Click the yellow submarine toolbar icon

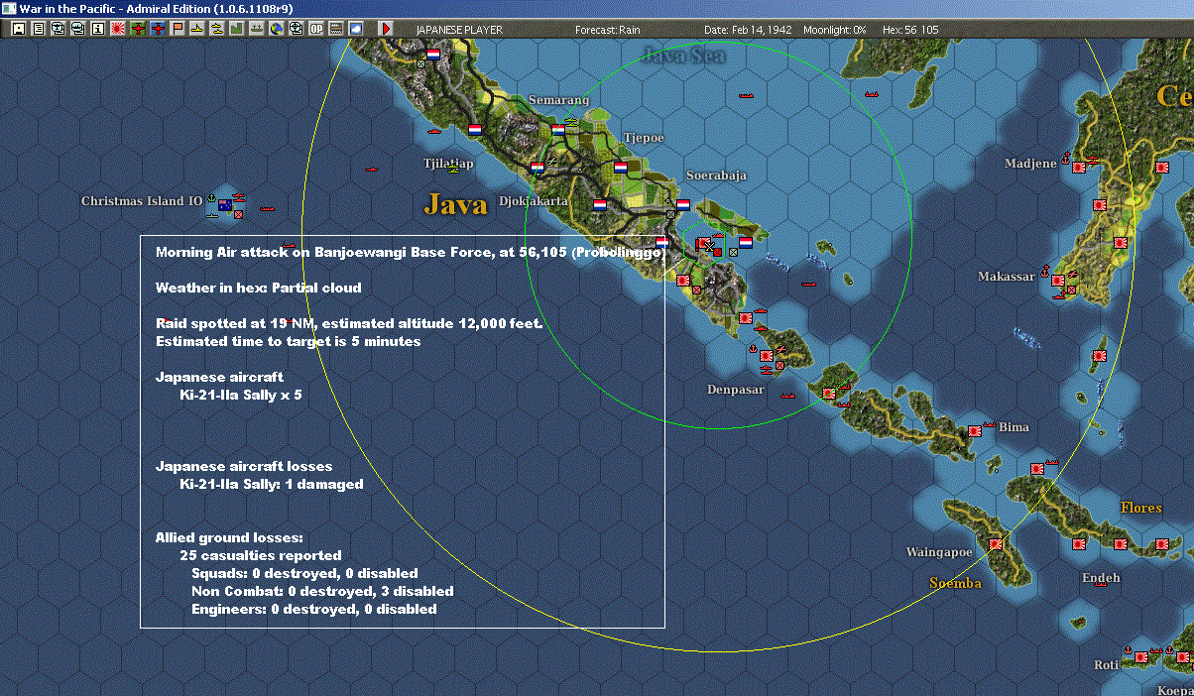pos(217,29)
